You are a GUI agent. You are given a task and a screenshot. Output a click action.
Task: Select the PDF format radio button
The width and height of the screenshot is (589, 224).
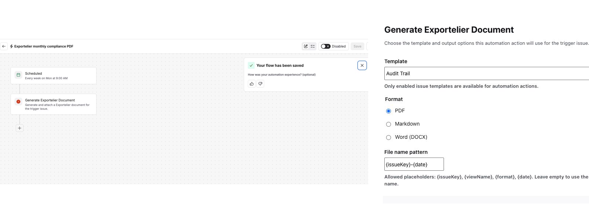(388, 111)
